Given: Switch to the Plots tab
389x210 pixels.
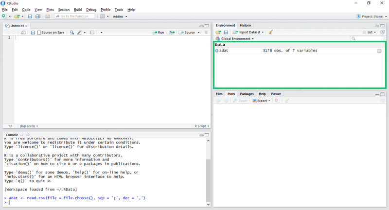Looking at the screenshot, I should tap(231, 94).
